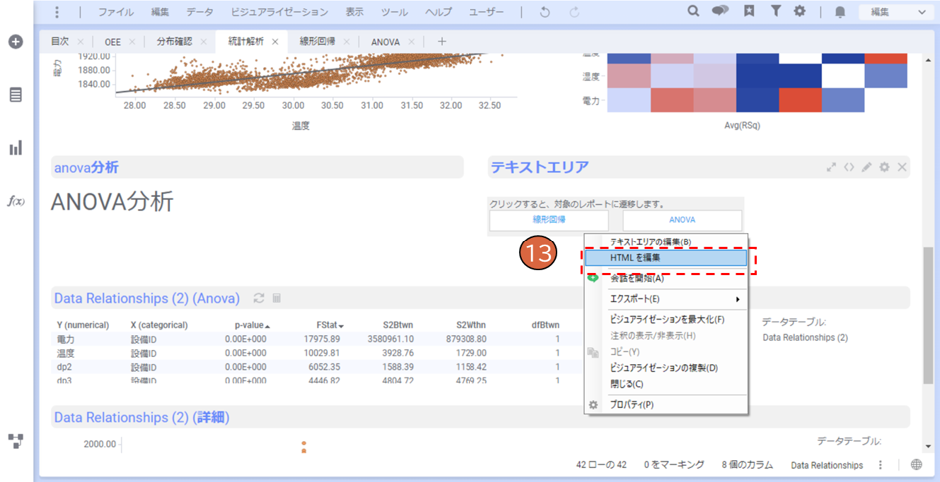Close the text area visualization
This screenshot has height=482, width=940.
pyautogui.click(x=902, y=167)
